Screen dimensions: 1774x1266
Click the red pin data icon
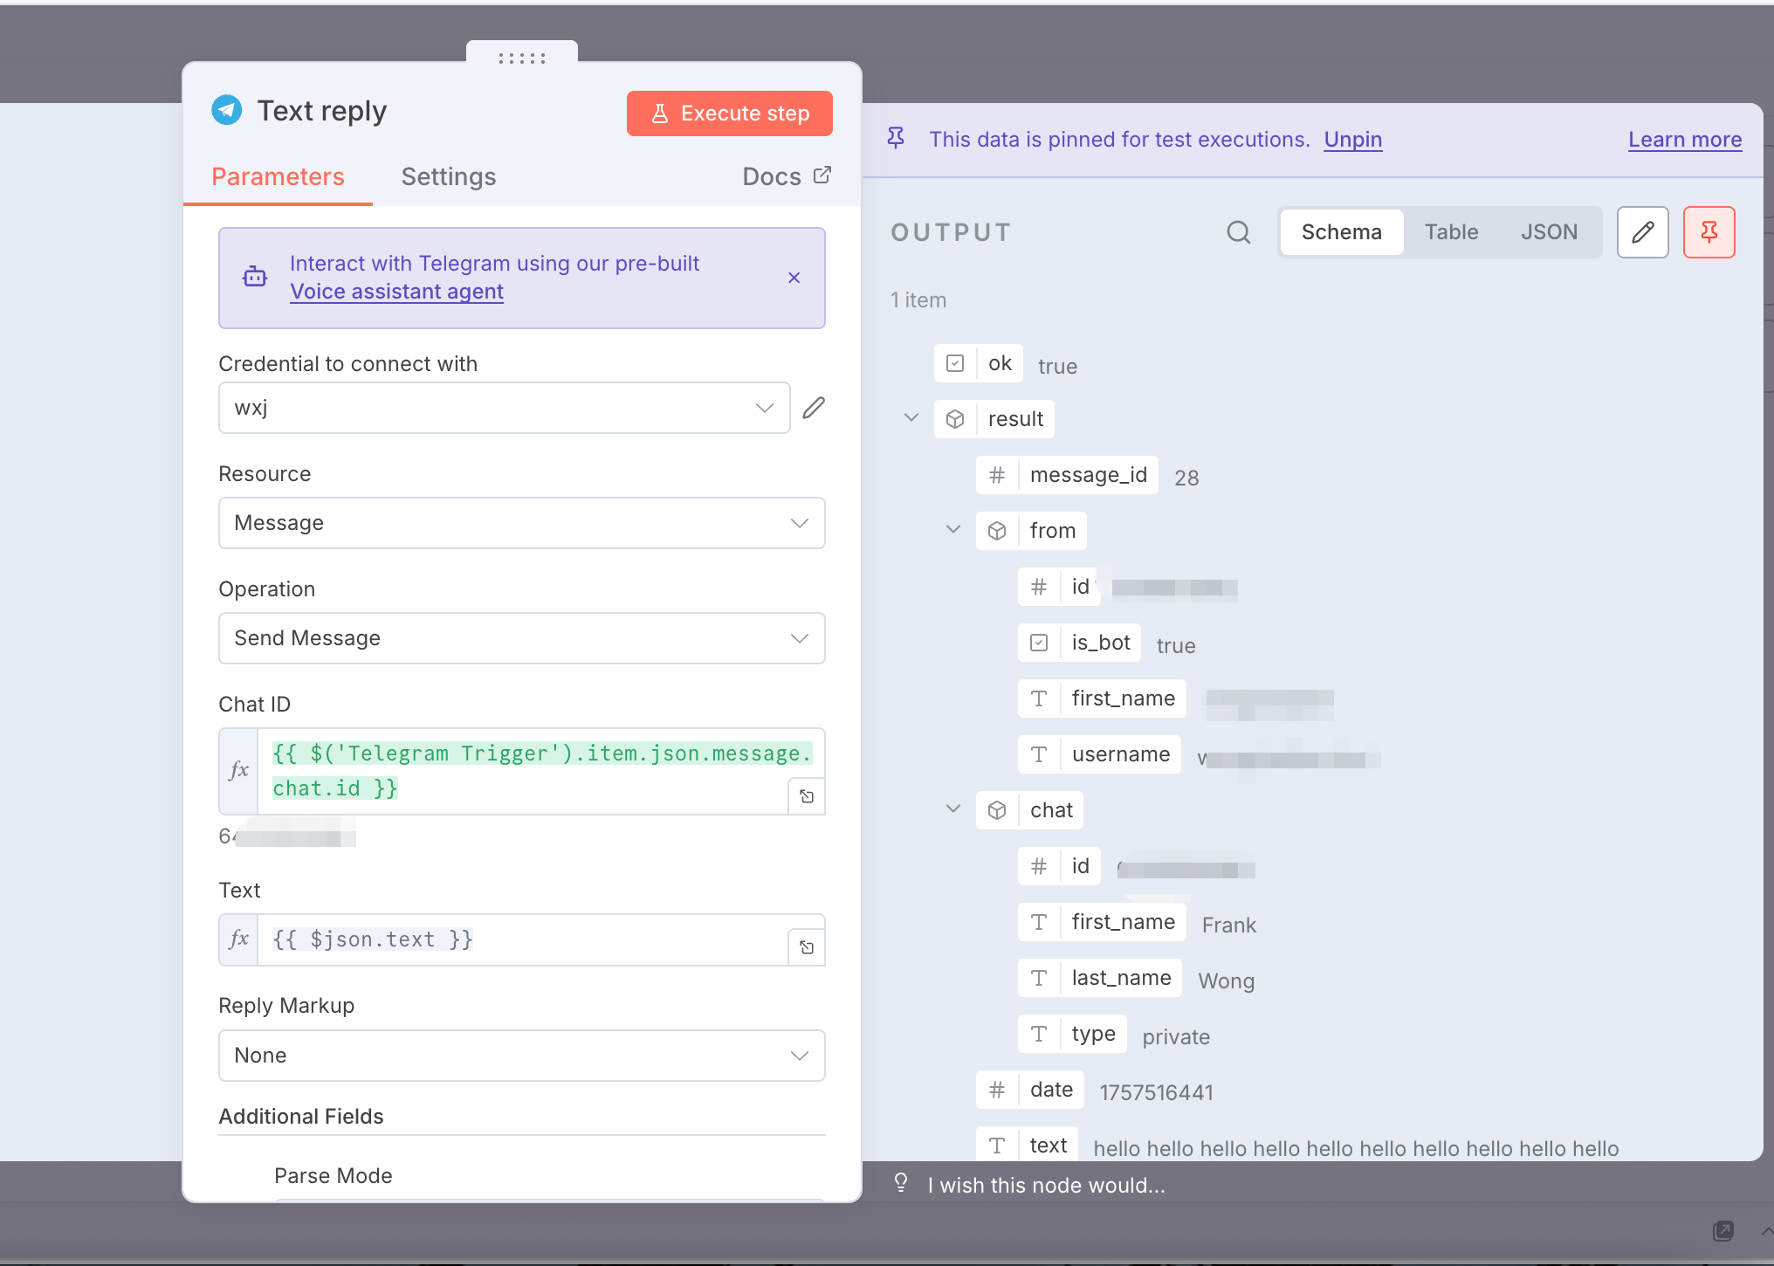[x=1709, y=232]
